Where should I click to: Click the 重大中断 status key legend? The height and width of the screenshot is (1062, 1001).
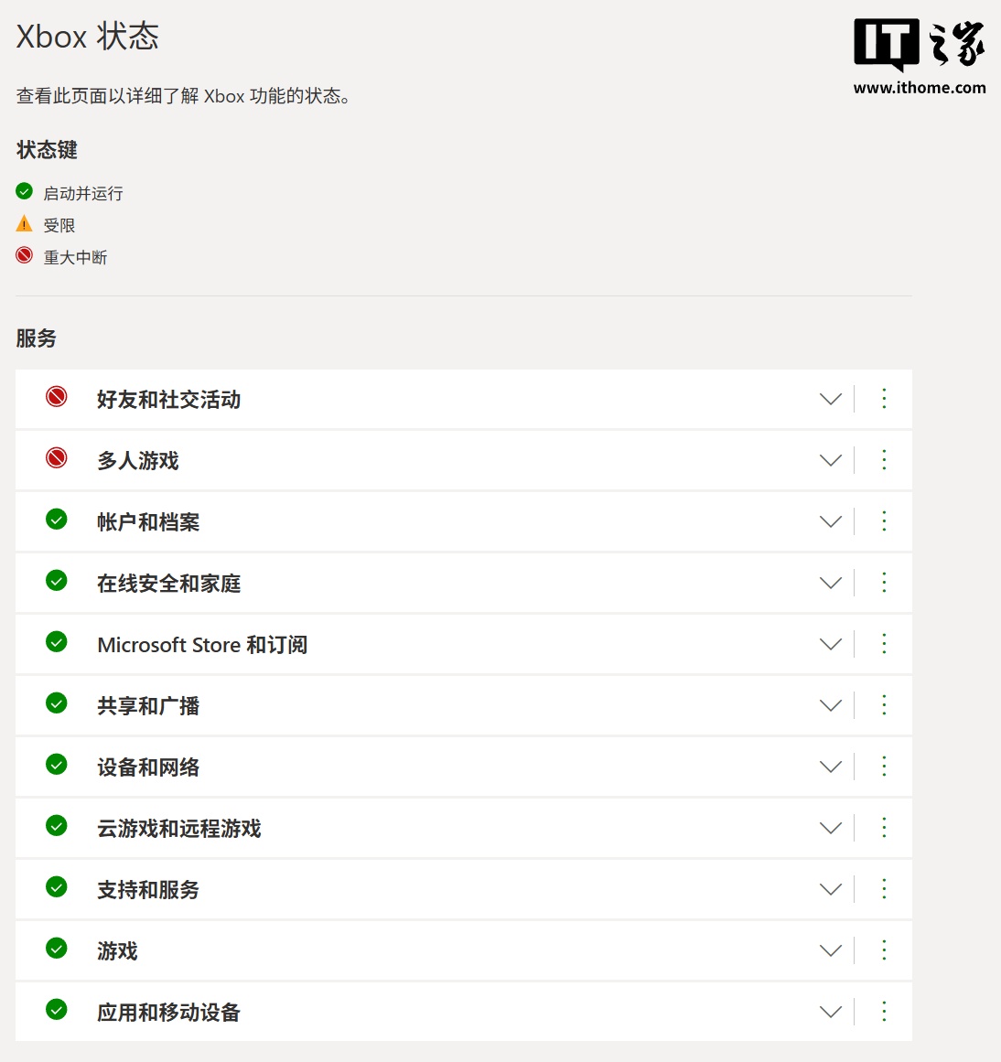click(x=75, y=258)
